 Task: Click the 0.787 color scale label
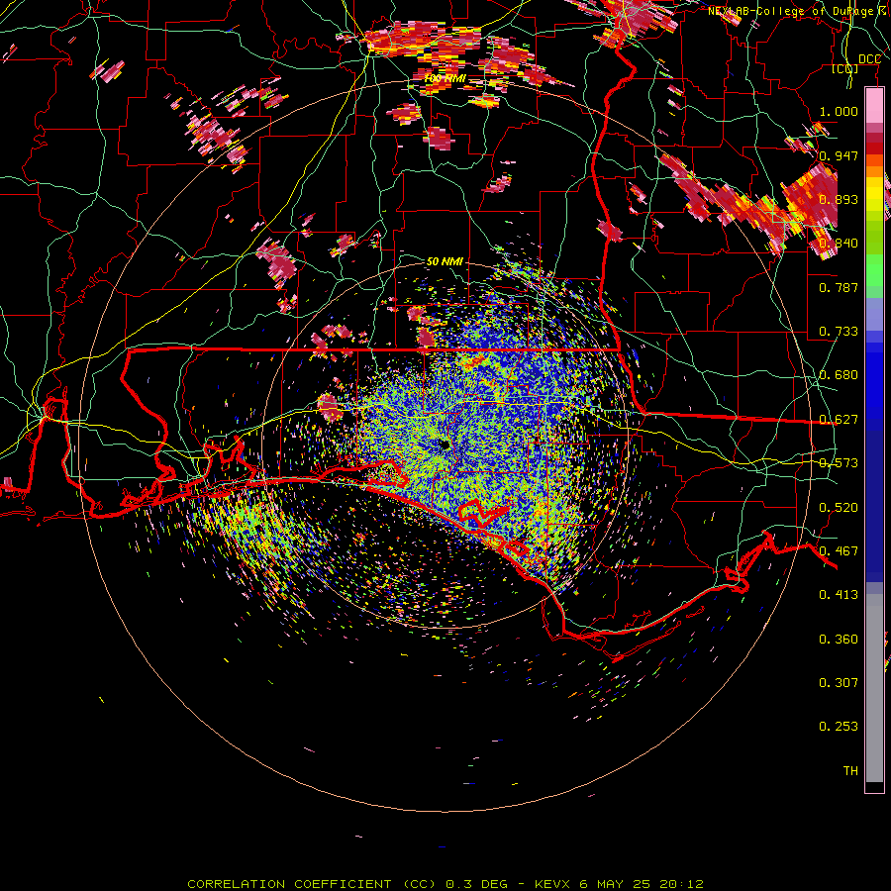pyautogui.click(x=839, y=287)
